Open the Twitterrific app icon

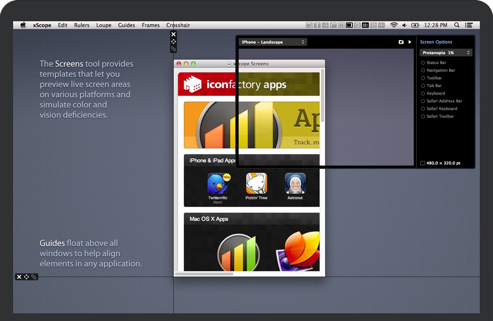(x=217, y=184)
